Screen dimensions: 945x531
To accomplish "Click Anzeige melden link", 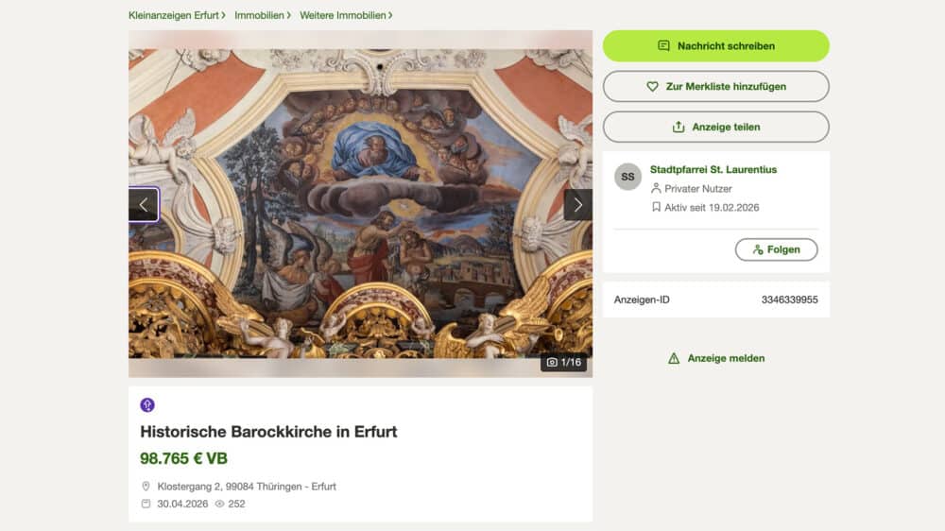I will (726, 358).
